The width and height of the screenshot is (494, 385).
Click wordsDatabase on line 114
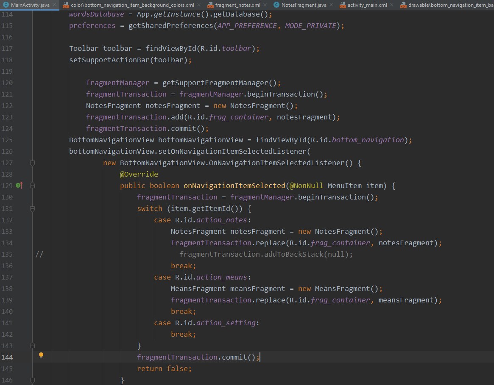click(x=96, y=14)
